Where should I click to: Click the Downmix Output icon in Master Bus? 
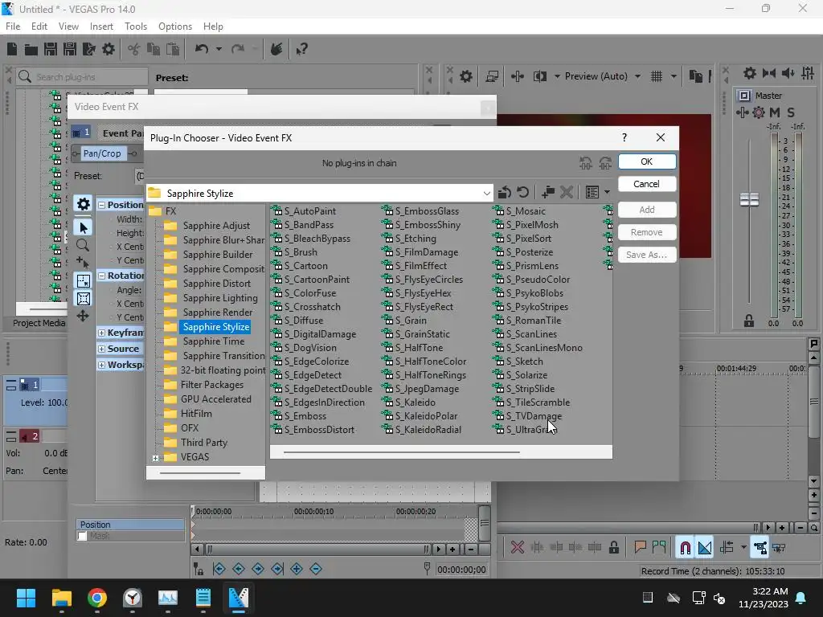[769, 73]
